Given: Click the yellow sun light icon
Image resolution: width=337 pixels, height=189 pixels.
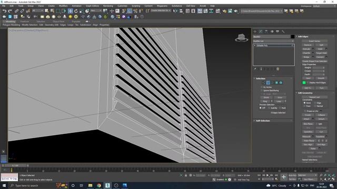Looking at the screenshot, I should click(x=70, y=17).
